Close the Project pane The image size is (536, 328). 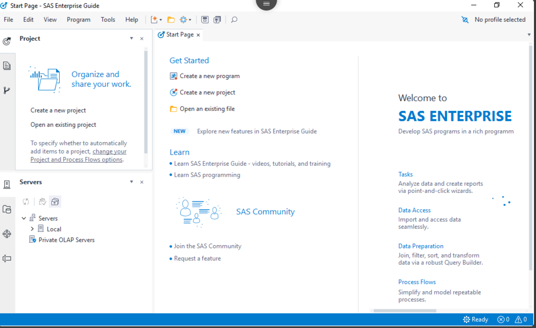[142, 39]
